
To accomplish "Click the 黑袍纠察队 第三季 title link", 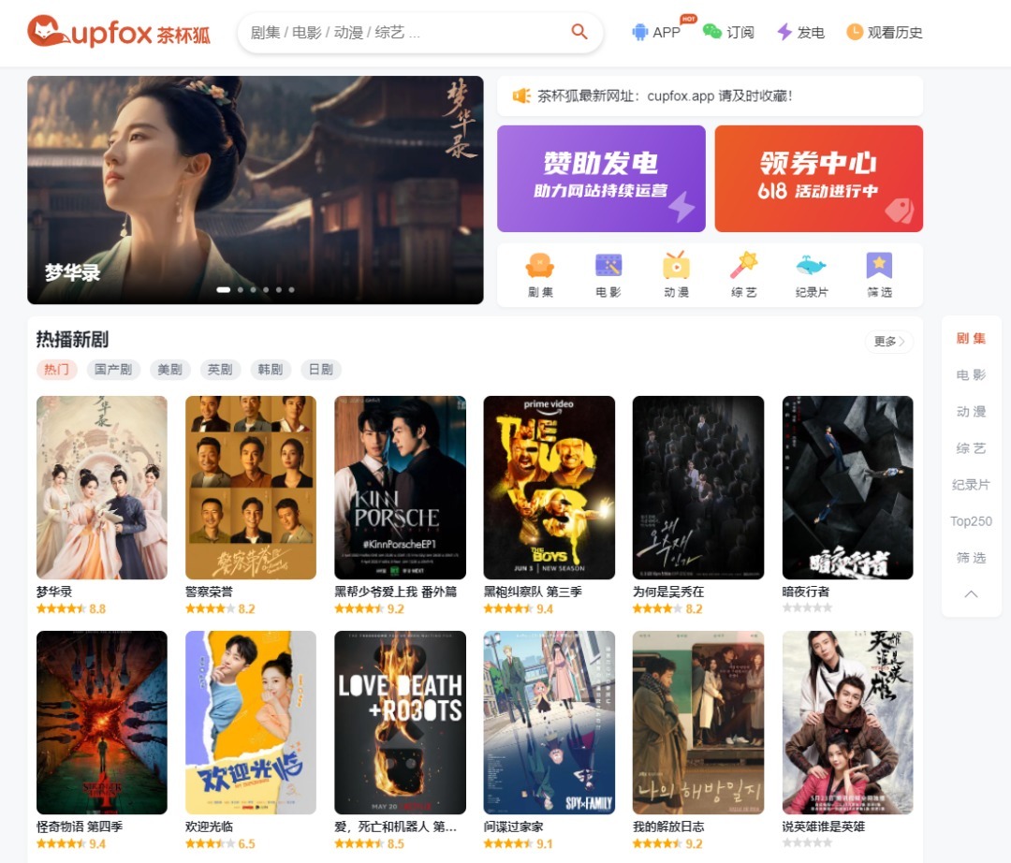I will [533, 592].
